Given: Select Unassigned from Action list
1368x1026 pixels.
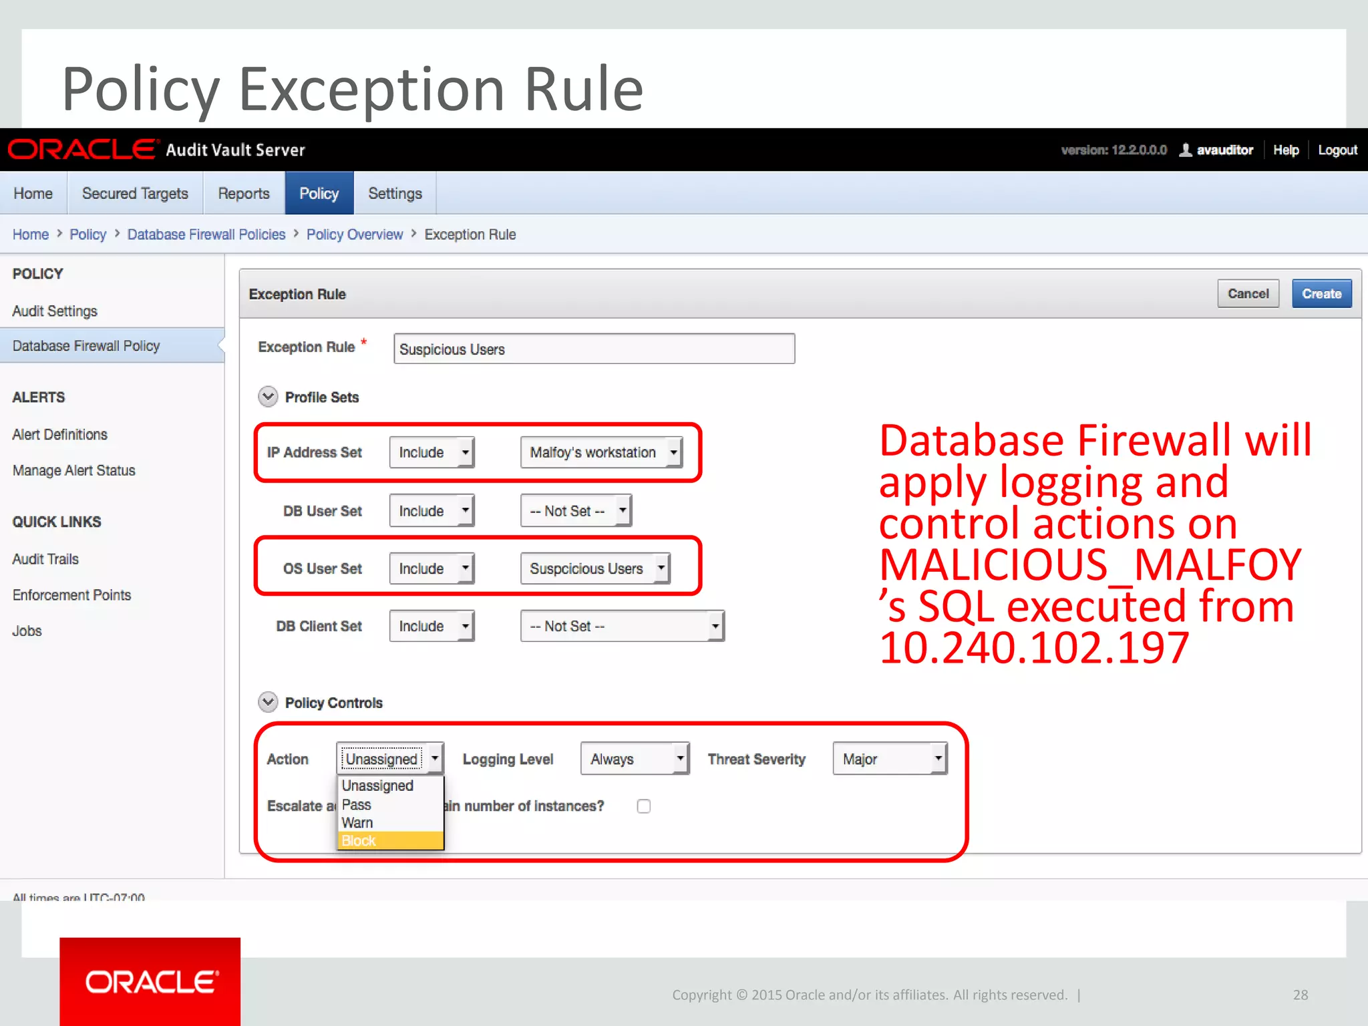Looking at the screenshot, I should [391, 786].
